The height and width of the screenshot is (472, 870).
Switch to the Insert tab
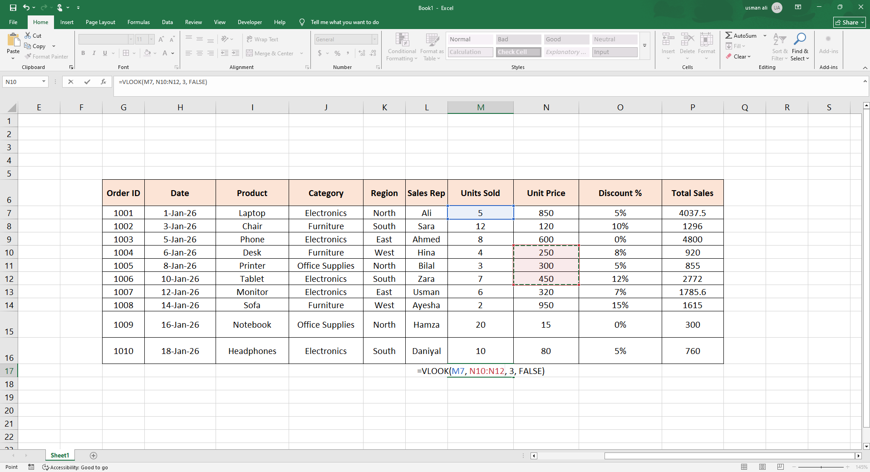[x=67, y=22]
